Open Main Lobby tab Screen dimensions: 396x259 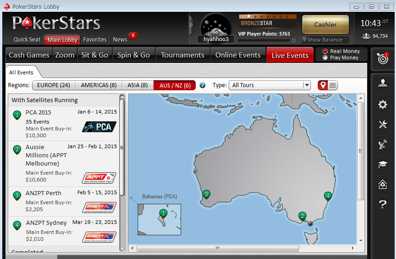tap(62, 40)
